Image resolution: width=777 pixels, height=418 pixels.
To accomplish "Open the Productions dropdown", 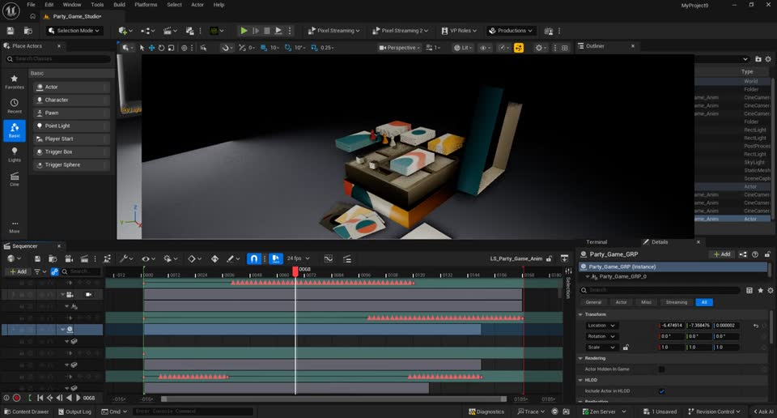I will [511, 31].
